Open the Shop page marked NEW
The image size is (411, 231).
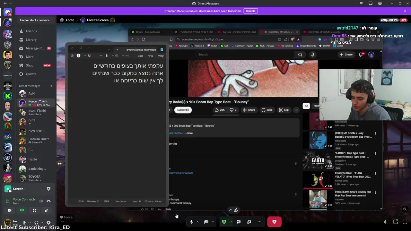(35, 65)
